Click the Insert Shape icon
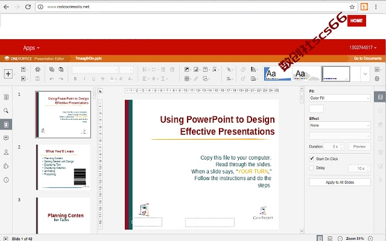386x241 pixels. click(x=206, y=79)
